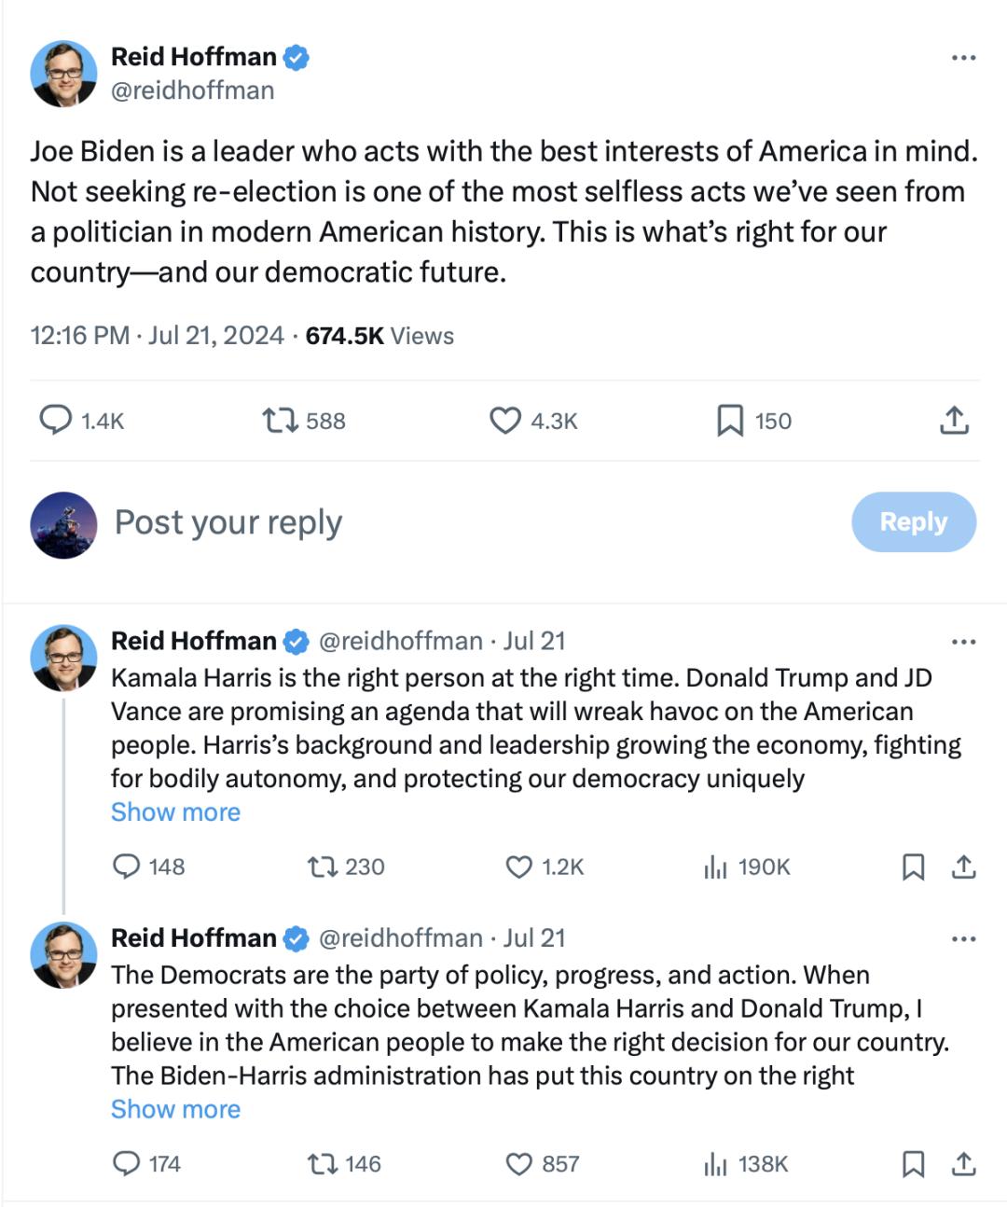Expand Show more on Democrats tweet
This screenshot has width=1007, height=1207.
click(175, 1109)
